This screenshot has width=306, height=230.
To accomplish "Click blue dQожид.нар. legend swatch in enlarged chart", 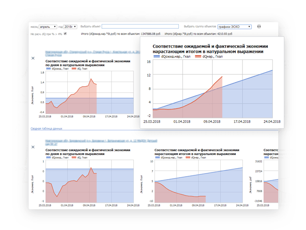I will click(x=156, y=57).
